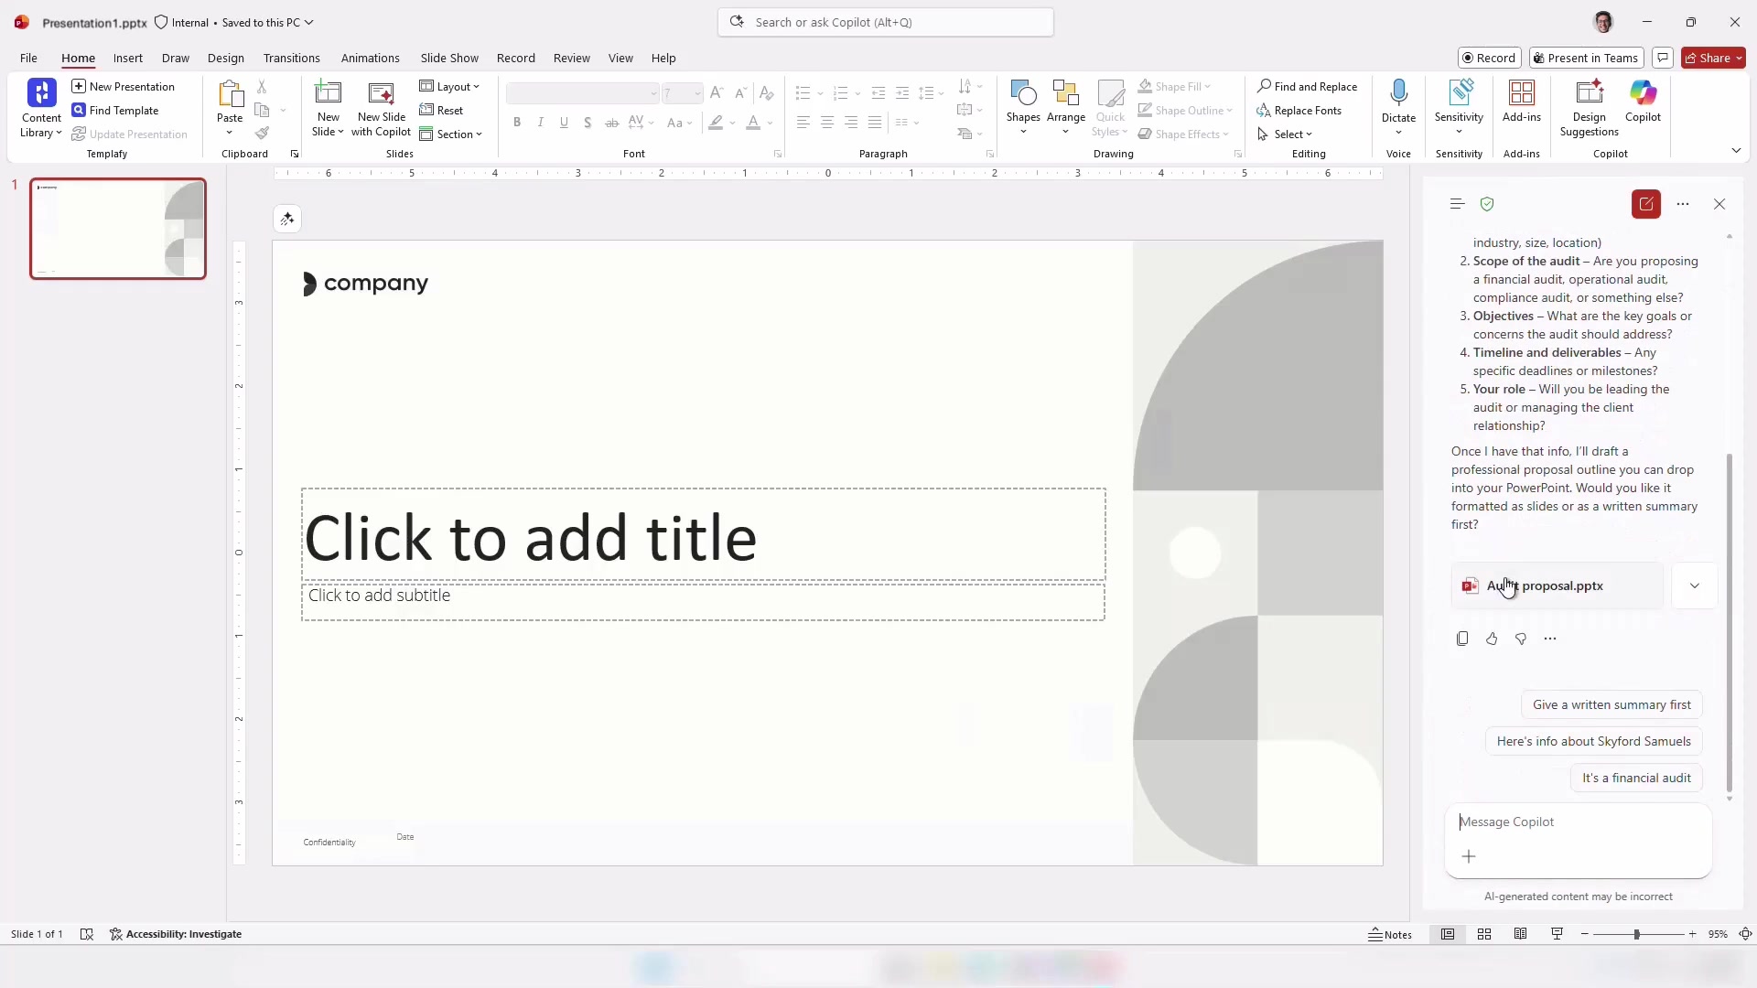Switch to the Design tab

[225, 58]
